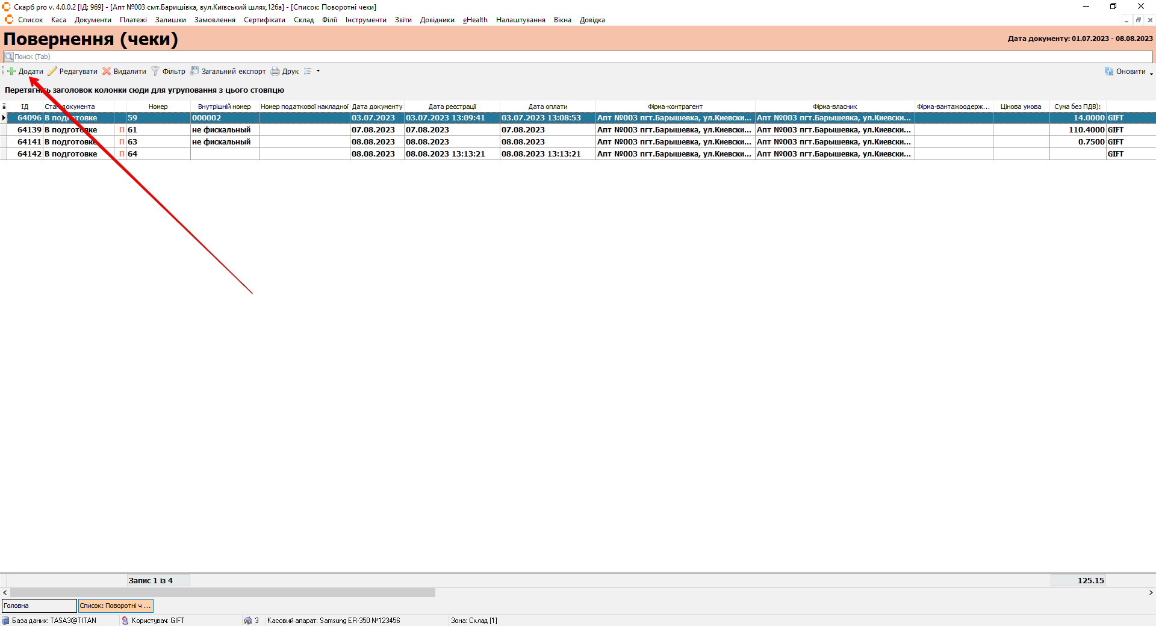This screenshot has width=1156, height=626.
Task: Open the Документи menu
Action: tap(93, 20)
